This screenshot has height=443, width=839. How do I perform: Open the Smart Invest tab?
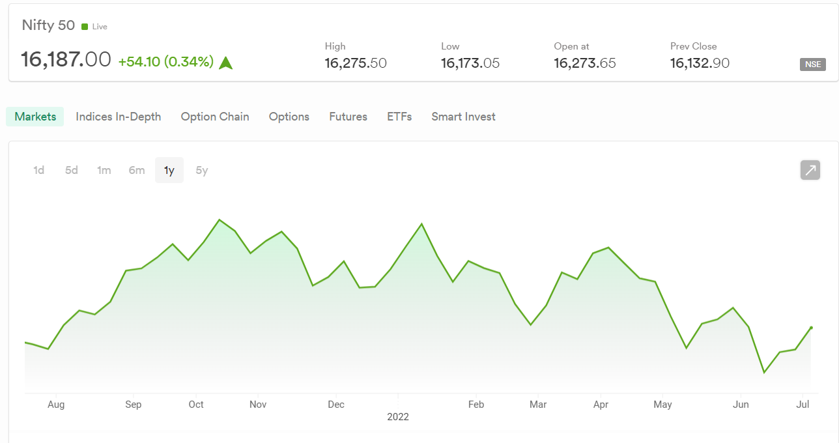pyautogui.click(x=463, y=117)
